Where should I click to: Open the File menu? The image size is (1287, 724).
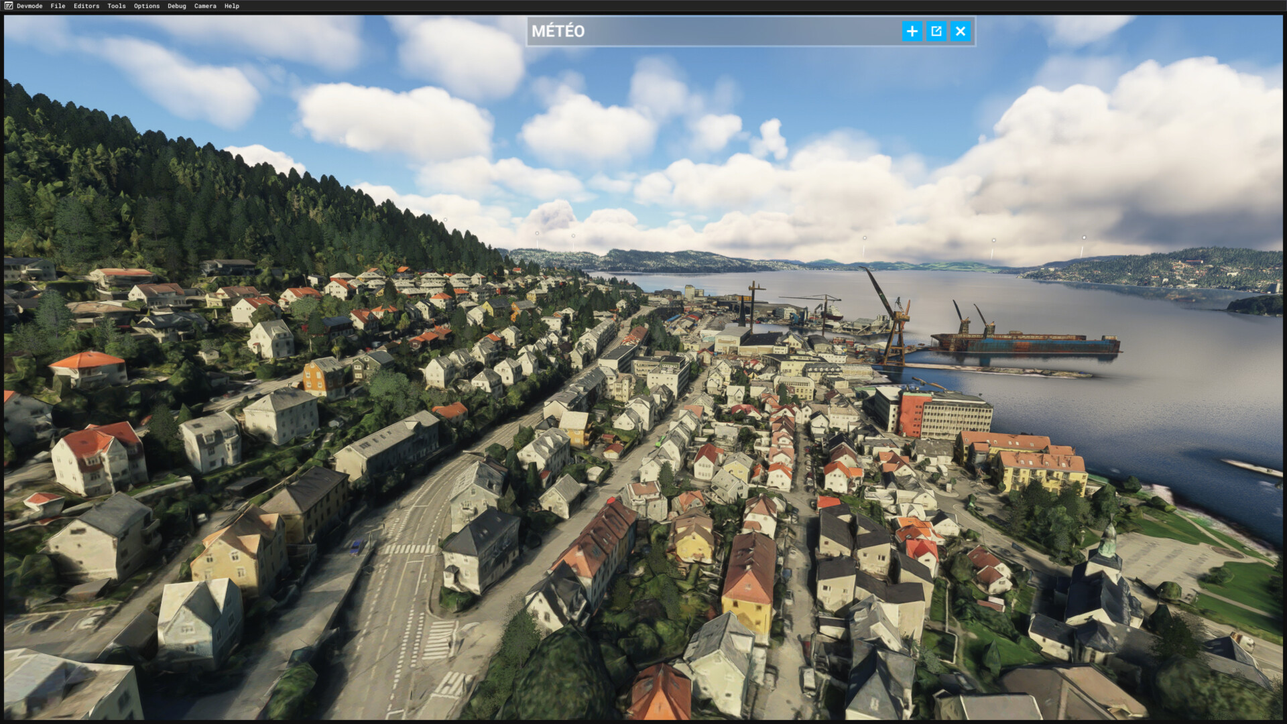[x=58, y=6]
